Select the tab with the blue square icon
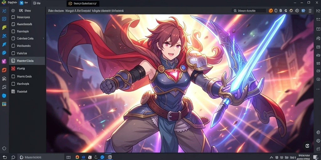Screen dimensions: 321x160 [24, 3]
